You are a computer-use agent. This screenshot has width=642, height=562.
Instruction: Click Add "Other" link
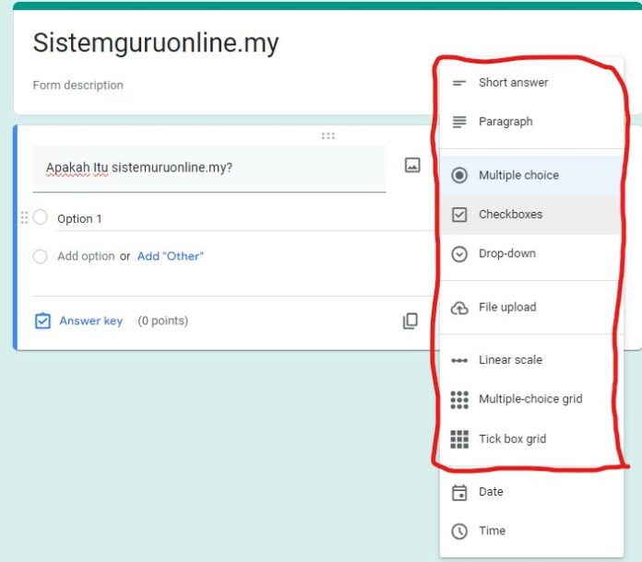click(x=171, y=256)
